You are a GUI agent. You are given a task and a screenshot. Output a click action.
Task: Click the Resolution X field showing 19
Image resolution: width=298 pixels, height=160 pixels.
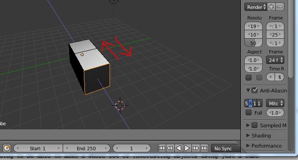click(253, 26)
